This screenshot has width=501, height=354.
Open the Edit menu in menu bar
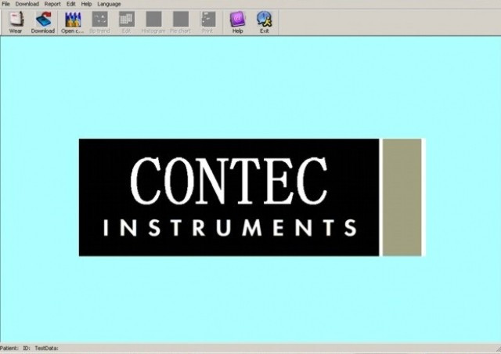(71, 4)
